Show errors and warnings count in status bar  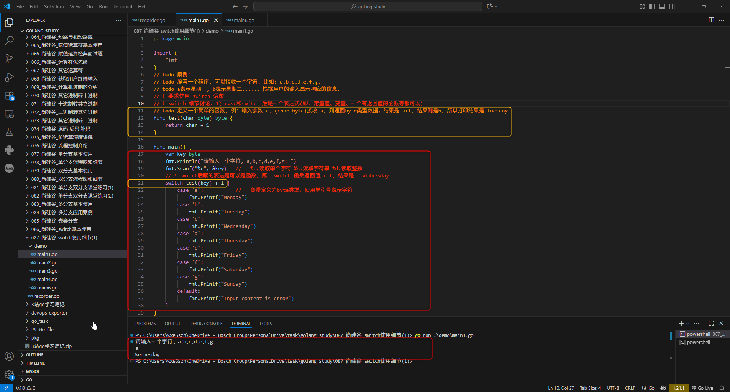pyautogui.click(x=26, y=388)
